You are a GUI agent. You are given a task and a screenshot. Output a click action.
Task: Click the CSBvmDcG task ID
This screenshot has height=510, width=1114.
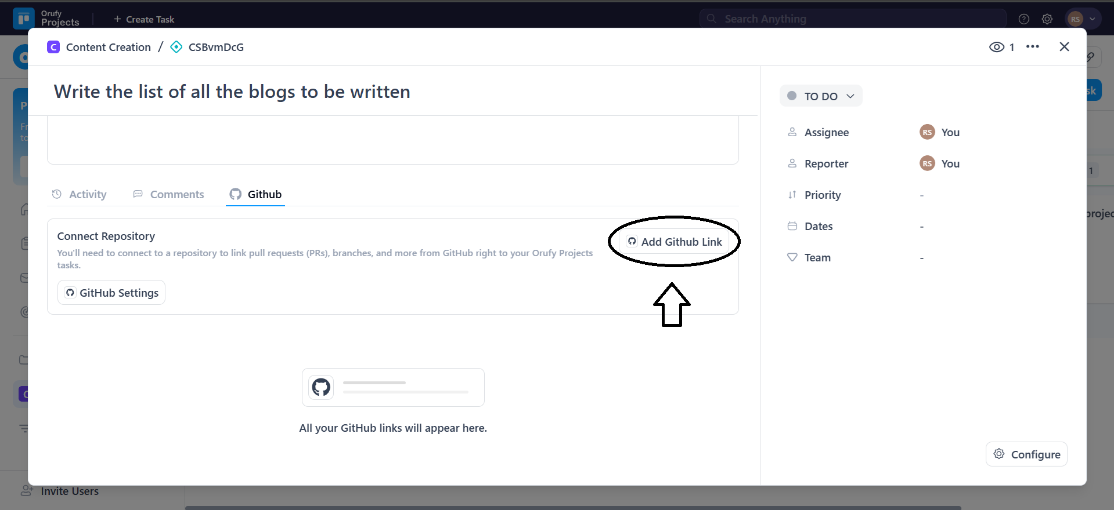pyautogui.click(x=216, y=47)
